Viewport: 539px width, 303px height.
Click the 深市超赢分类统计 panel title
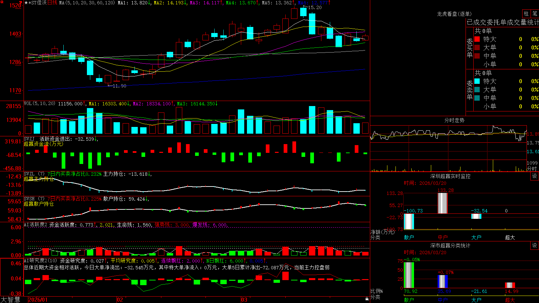click(x=450, y=245)
